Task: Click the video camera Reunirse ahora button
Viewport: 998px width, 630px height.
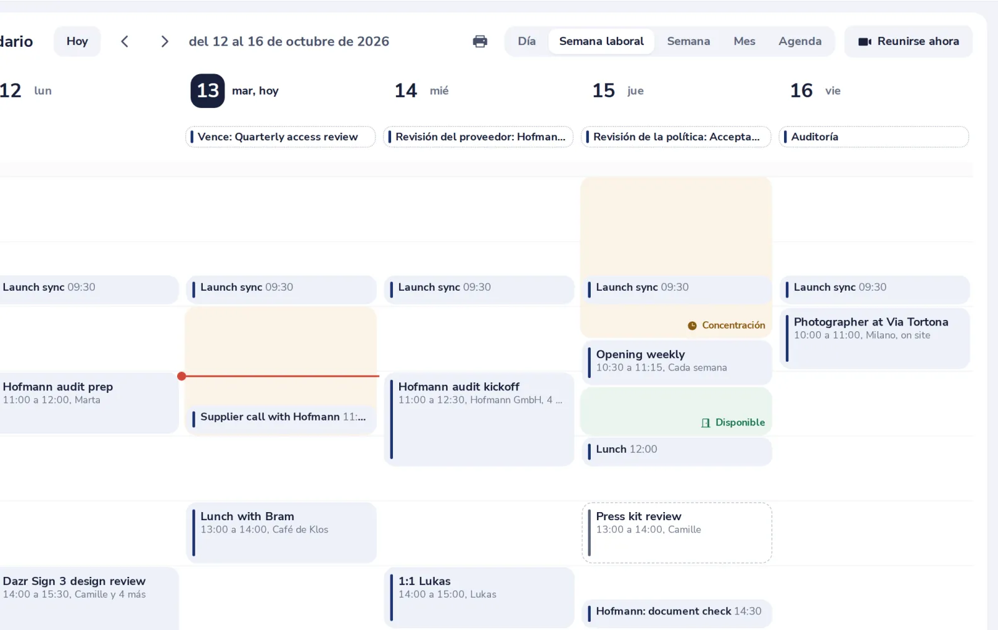Action: (908, 41)
